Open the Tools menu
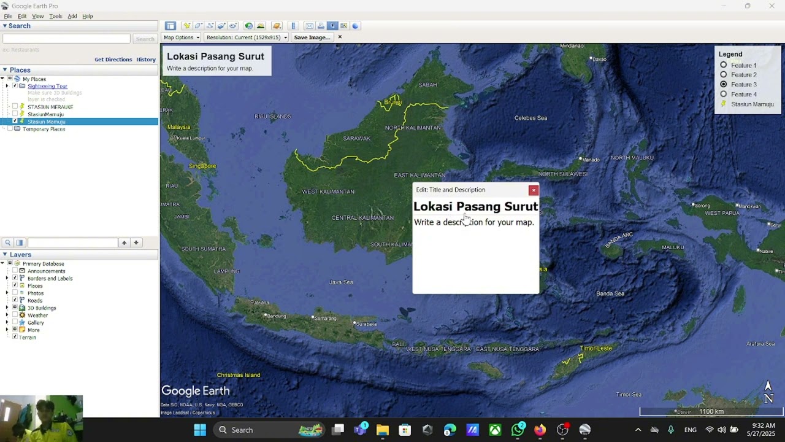Screen dimensions: 785x442 tap(56, 16)
